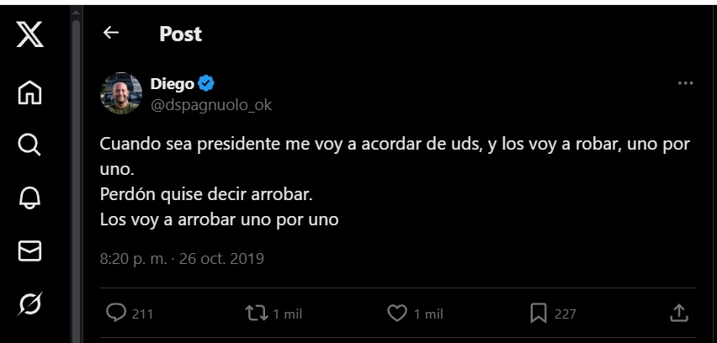This screenshot has height=343, width=717.
Task: Click Diego's profile avatar picture
Action: pos(121,93)
